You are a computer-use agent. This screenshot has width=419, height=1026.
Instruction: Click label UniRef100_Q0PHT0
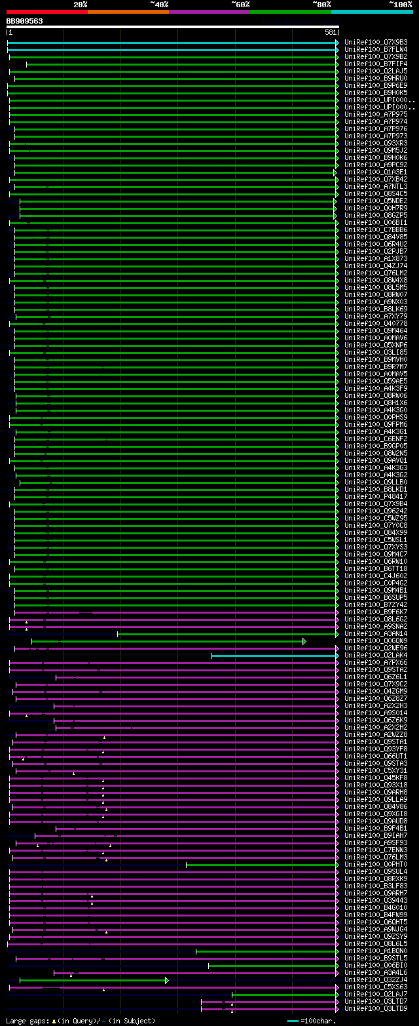click(376, 864)
